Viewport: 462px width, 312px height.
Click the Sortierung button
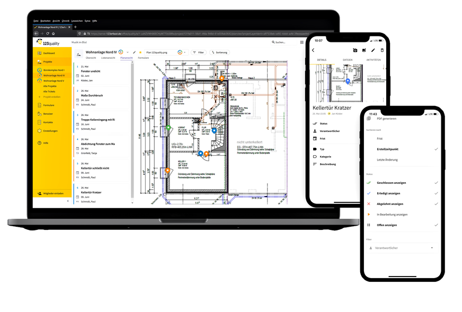click(x=219, y=52)
